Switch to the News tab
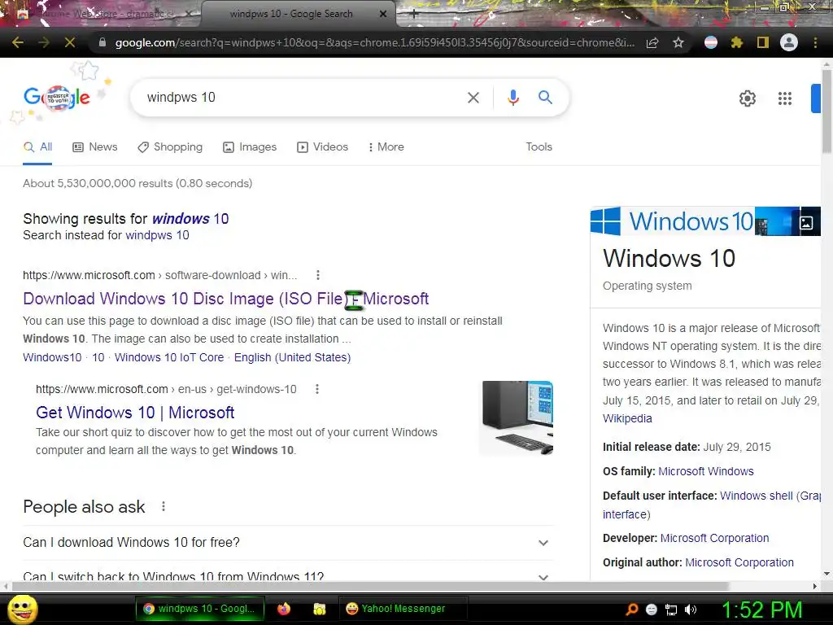Viewport: 833px width, 625px height. point(95,147)
